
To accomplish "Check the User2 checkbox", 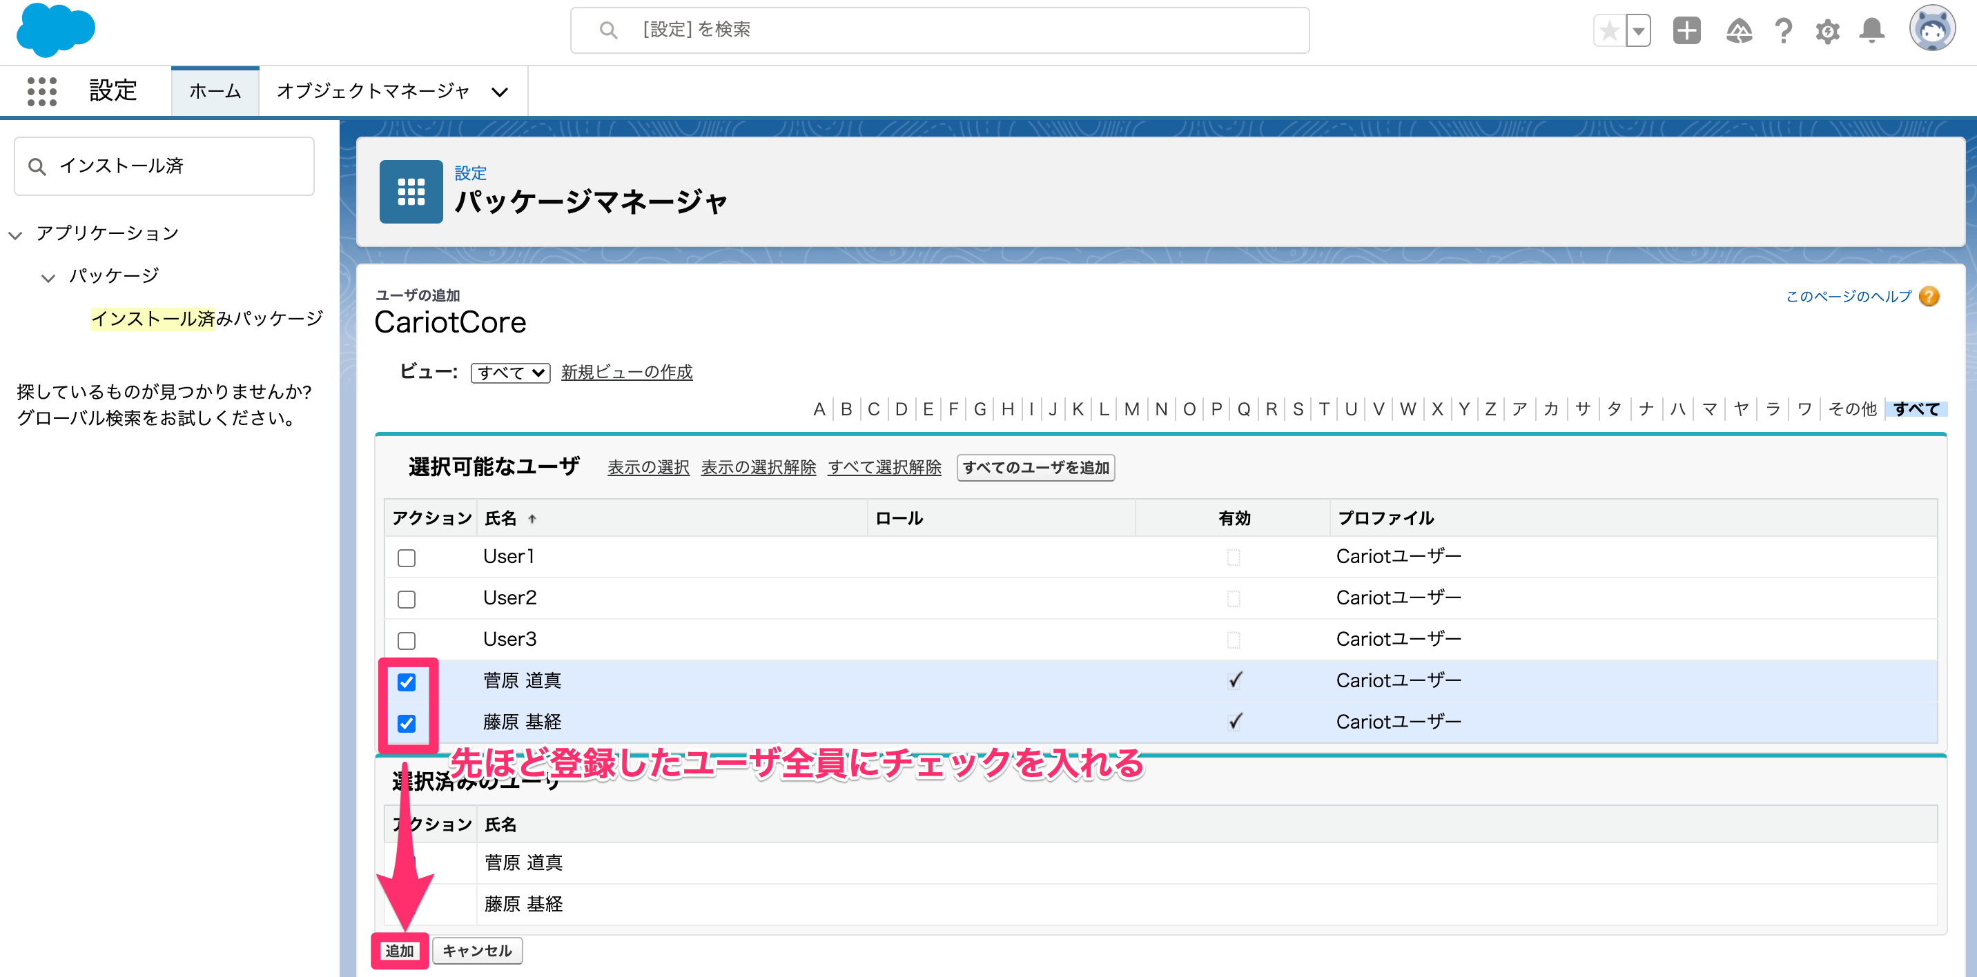I will 407,599.
